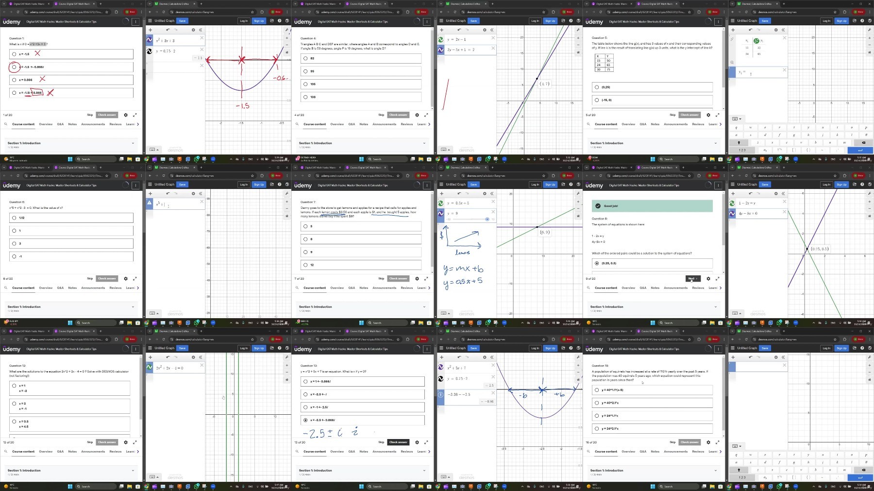Select answer 1.12 in Question 6

point(71,218)
